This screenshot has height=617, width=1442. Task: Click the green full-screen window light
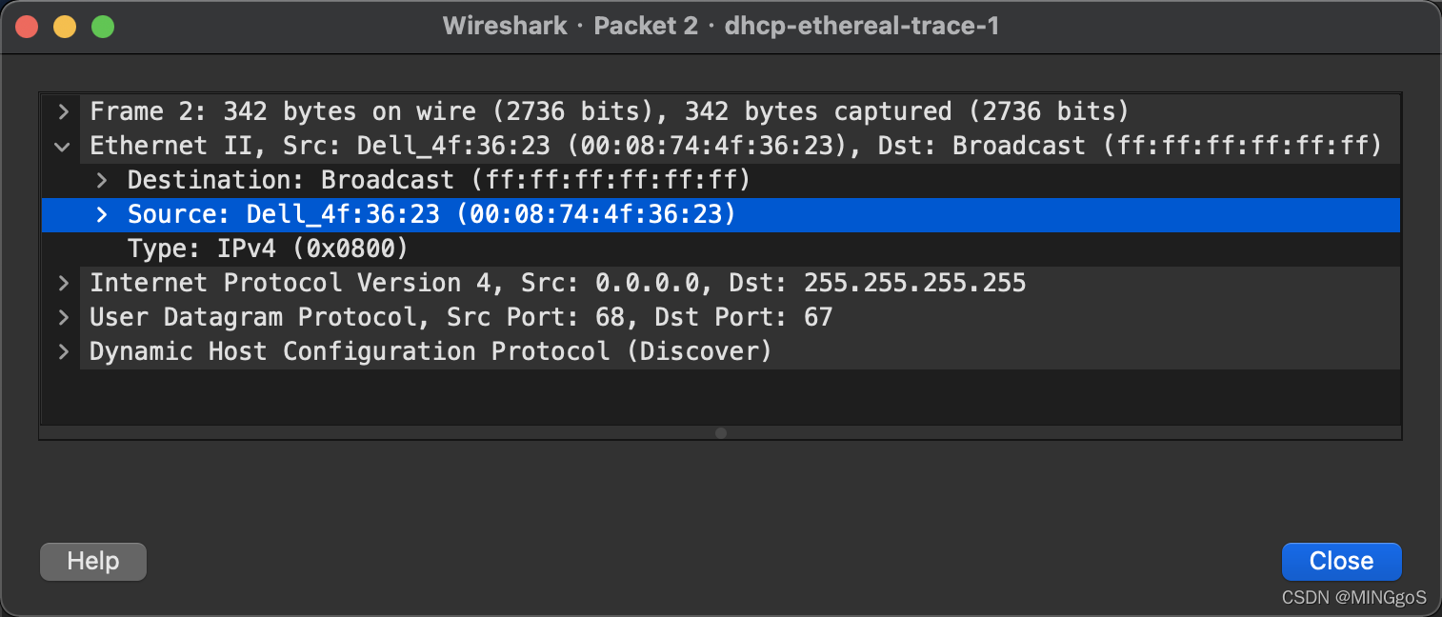pos(103,27)
